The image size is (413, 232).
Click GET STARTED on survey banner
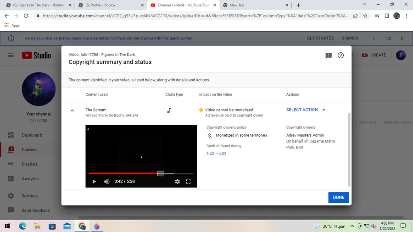click(x=320, y=38)
